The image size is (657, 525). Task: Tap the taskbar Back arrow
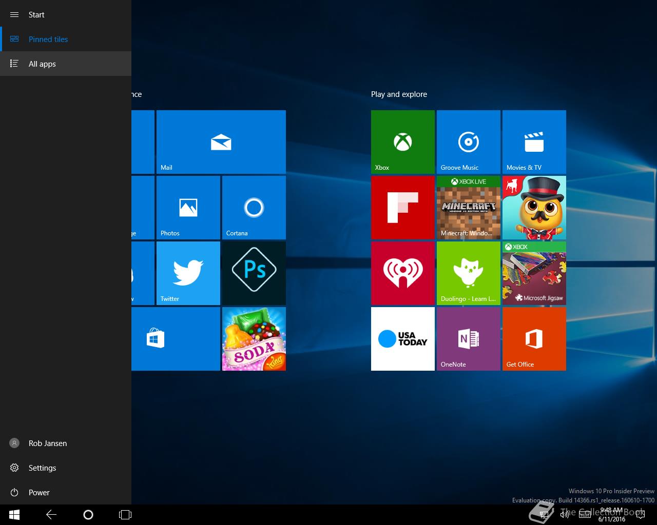(51, 515)
